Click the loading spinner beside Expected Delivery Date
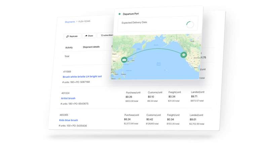Screen dimensions: 269x148 (190, 25)
